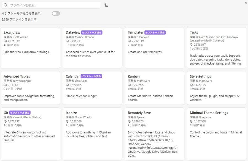248x161 pixels.
Task: Click description 'Adjust theme, plugin, and snippet CSS'
Action: click(x=215, y=98)
